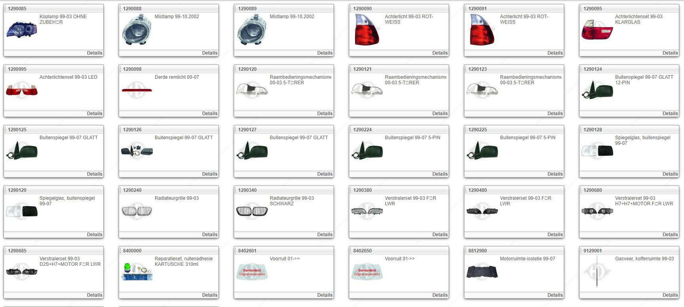The image size is (684, 307).
Task: Open the third brake light image 1290098
Action: click(137, 90)
